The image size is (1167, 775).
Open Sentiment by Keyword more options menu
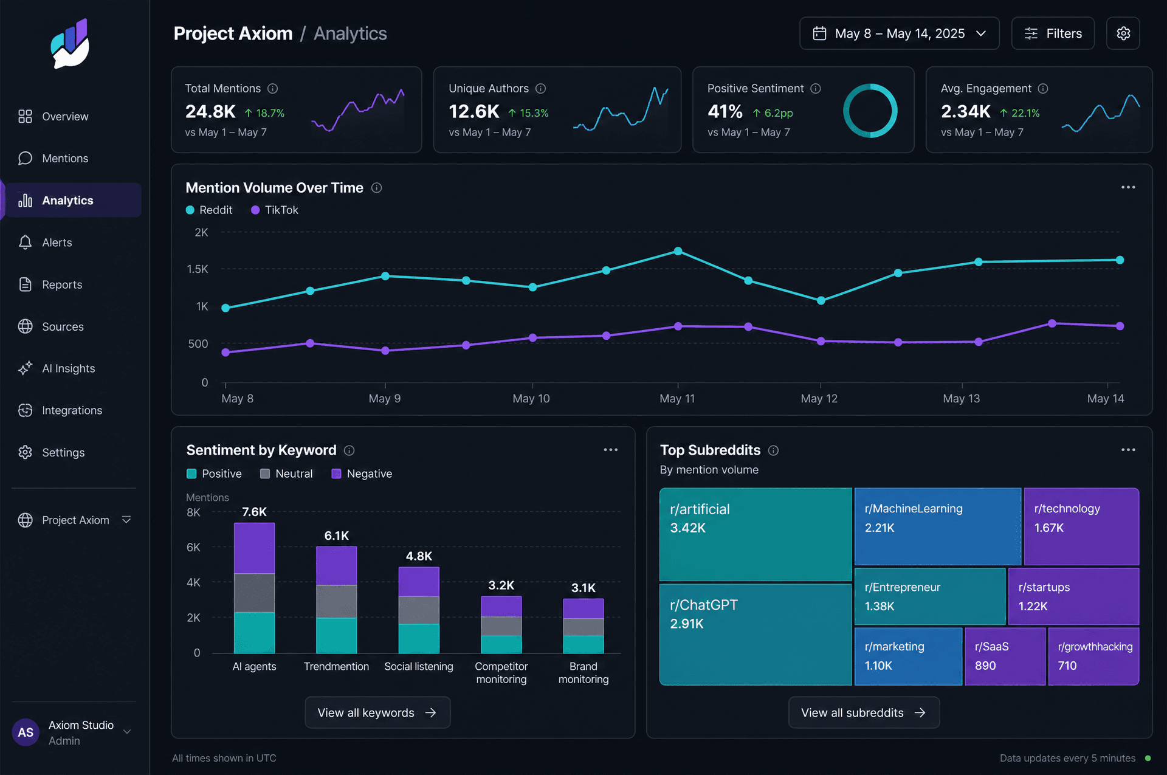coord(610,450)
